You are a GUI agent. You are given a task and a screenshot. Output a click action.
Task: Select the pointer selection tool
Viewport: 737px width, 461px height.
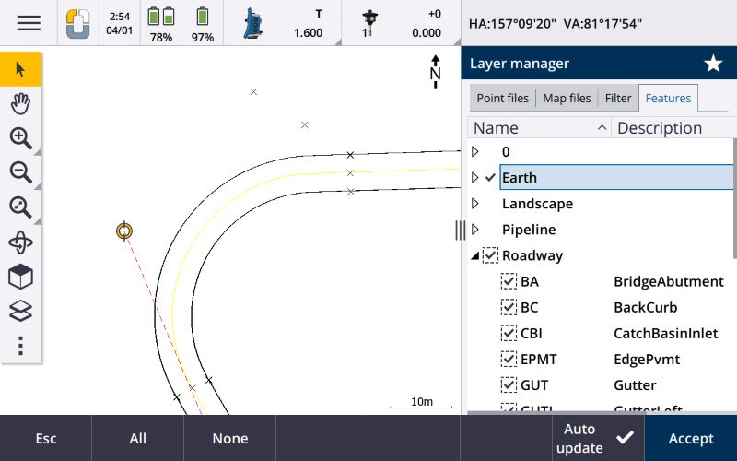pyautogui.click(x=20, y=69)
